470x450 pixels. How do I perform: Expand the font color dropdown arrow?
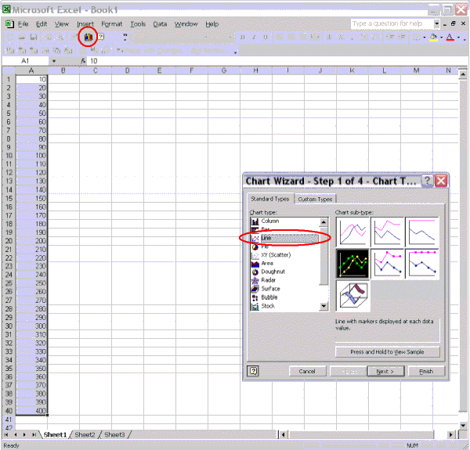pos(460,38)
